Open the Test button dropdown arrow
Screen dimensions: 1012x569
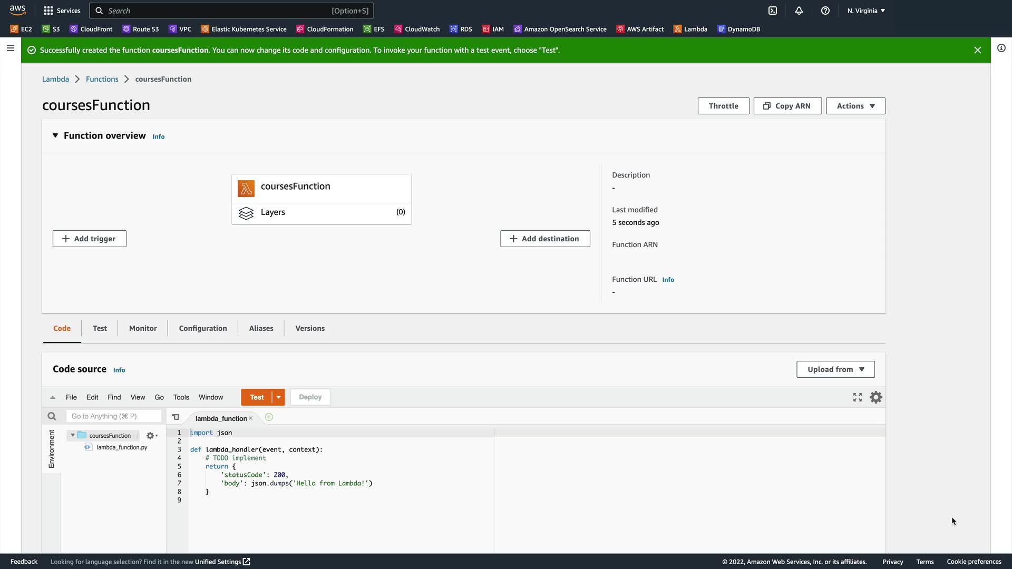(x=278, y=397)
